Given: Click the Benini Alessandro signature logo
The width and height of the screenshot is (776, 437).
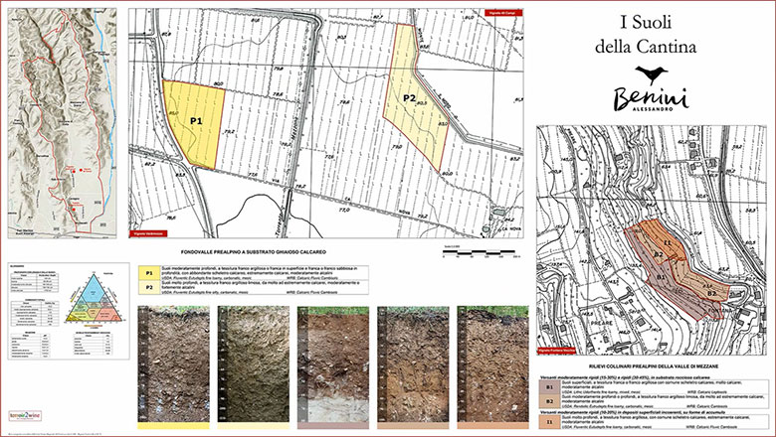Looking at the screenshot, I should click(651, 99).
